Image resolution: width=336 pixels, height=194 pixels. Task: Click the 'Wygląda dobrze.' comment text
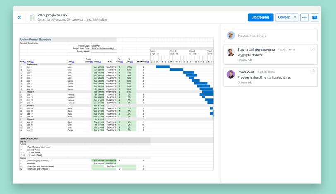tap(250, 55)
